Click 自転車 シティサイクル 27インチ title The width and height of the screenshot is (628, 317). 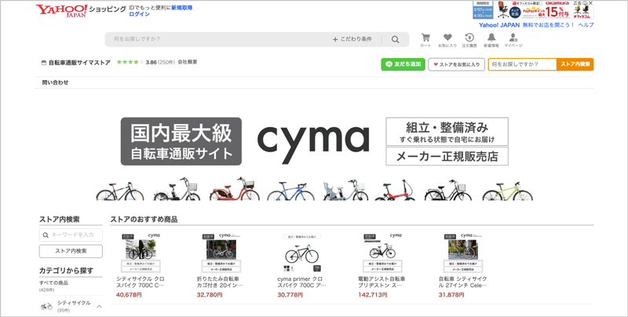point(463,282)
